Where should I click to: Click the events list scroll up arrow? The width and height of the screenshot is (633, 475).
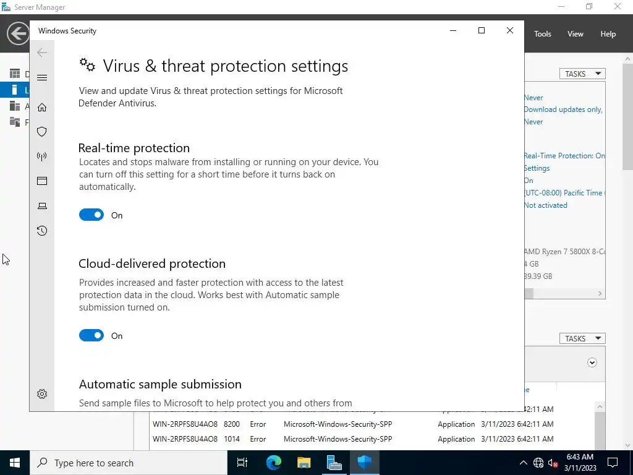click(600, 407)
